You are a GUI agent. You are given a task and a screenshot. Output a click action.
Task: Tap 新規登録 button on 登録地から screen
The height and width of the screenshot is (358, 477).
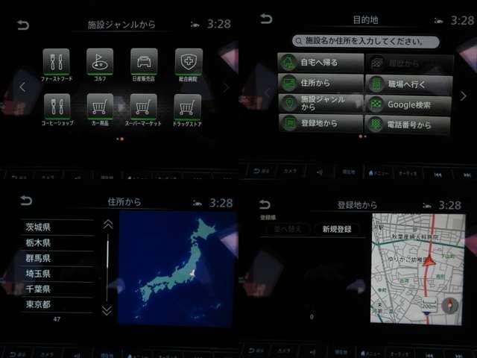tap(337, 229)
